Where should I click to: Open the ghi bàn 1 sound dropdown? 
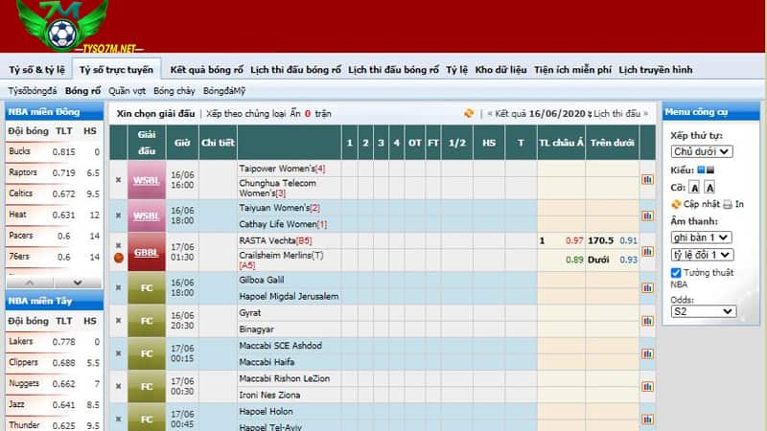tap(702, 238)
